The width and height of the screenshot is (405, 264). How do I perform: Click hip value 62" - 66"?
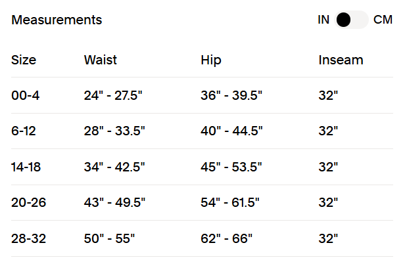[227, 238]
